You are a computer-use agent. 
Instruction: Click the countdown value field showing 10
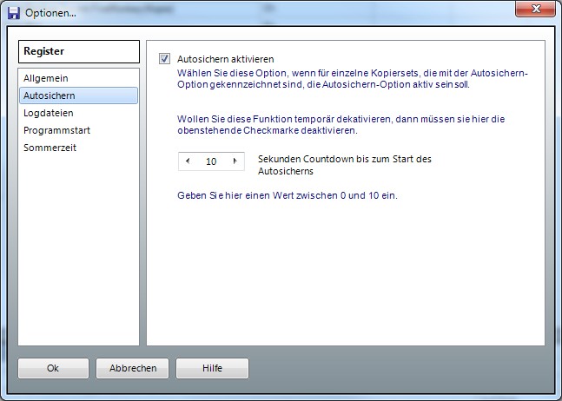[211, 161]
